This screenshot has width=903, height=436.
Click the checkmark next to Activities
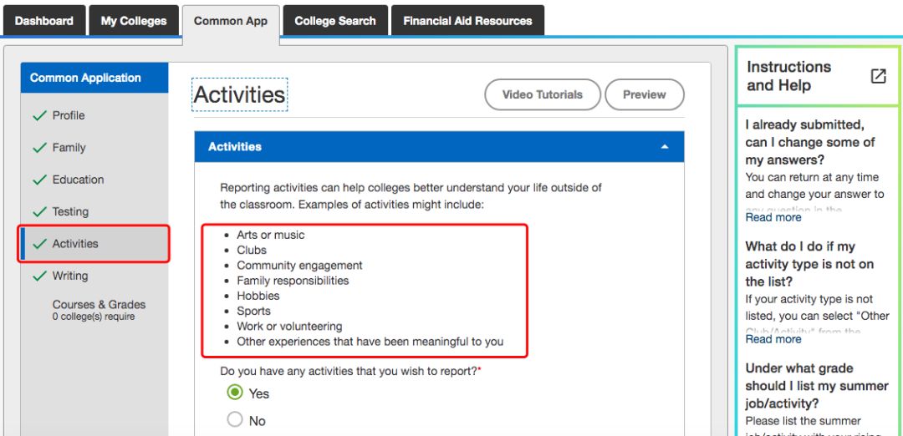[40, 244]
